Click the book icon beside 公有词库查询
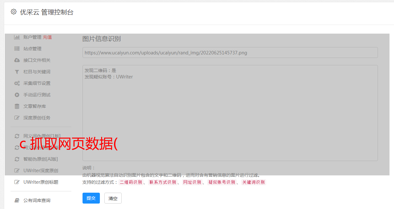The image size is (394, 209). 17,200
